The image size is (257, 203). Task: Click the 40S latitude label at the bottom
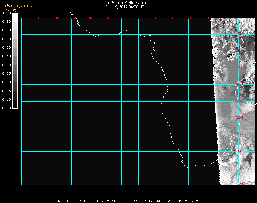pyautogui.click(x=240, y=184)
